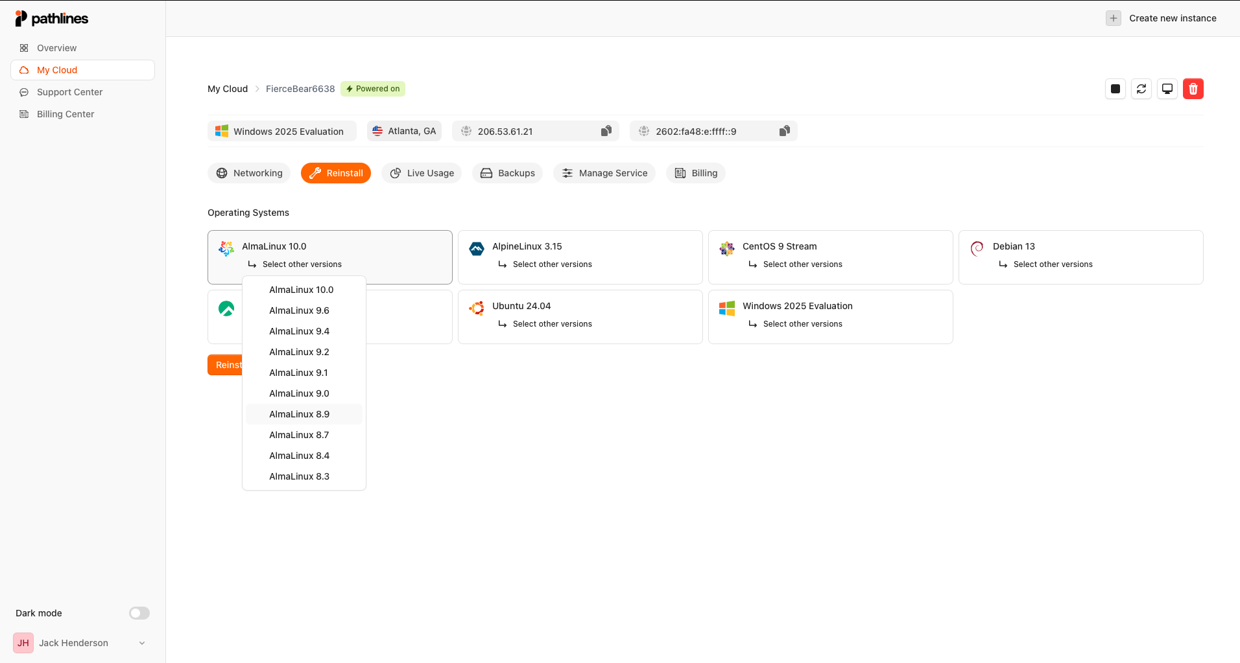Click the red delete instance trash icon
The width and height of the screenshot is (1240, 663).
pos(1193,89)
